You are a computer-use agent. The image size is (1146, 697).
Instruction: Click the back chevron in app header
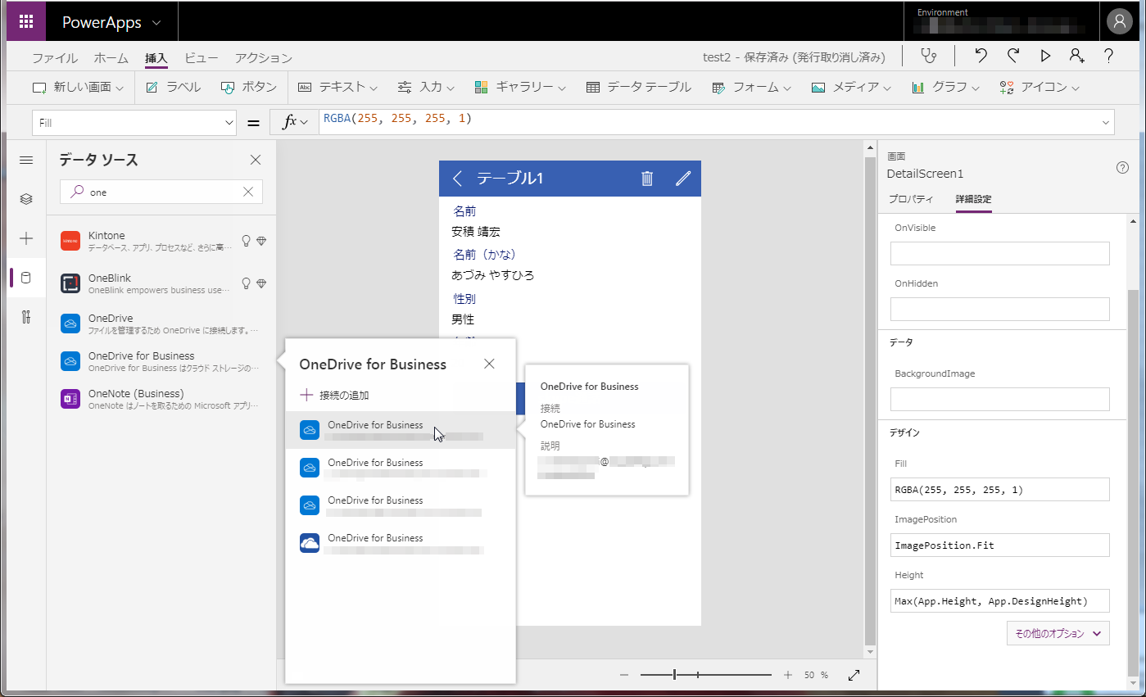458,179
